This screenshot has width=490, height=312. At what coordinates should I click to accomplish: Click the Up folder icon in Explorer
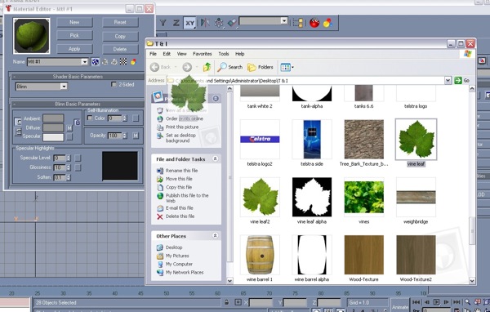coord(207,67)
